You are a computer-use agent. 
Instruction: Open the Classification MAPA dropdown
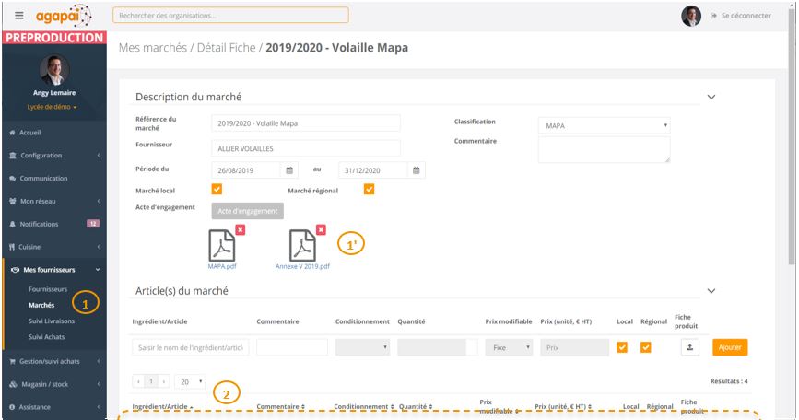(x=604, y=125)
